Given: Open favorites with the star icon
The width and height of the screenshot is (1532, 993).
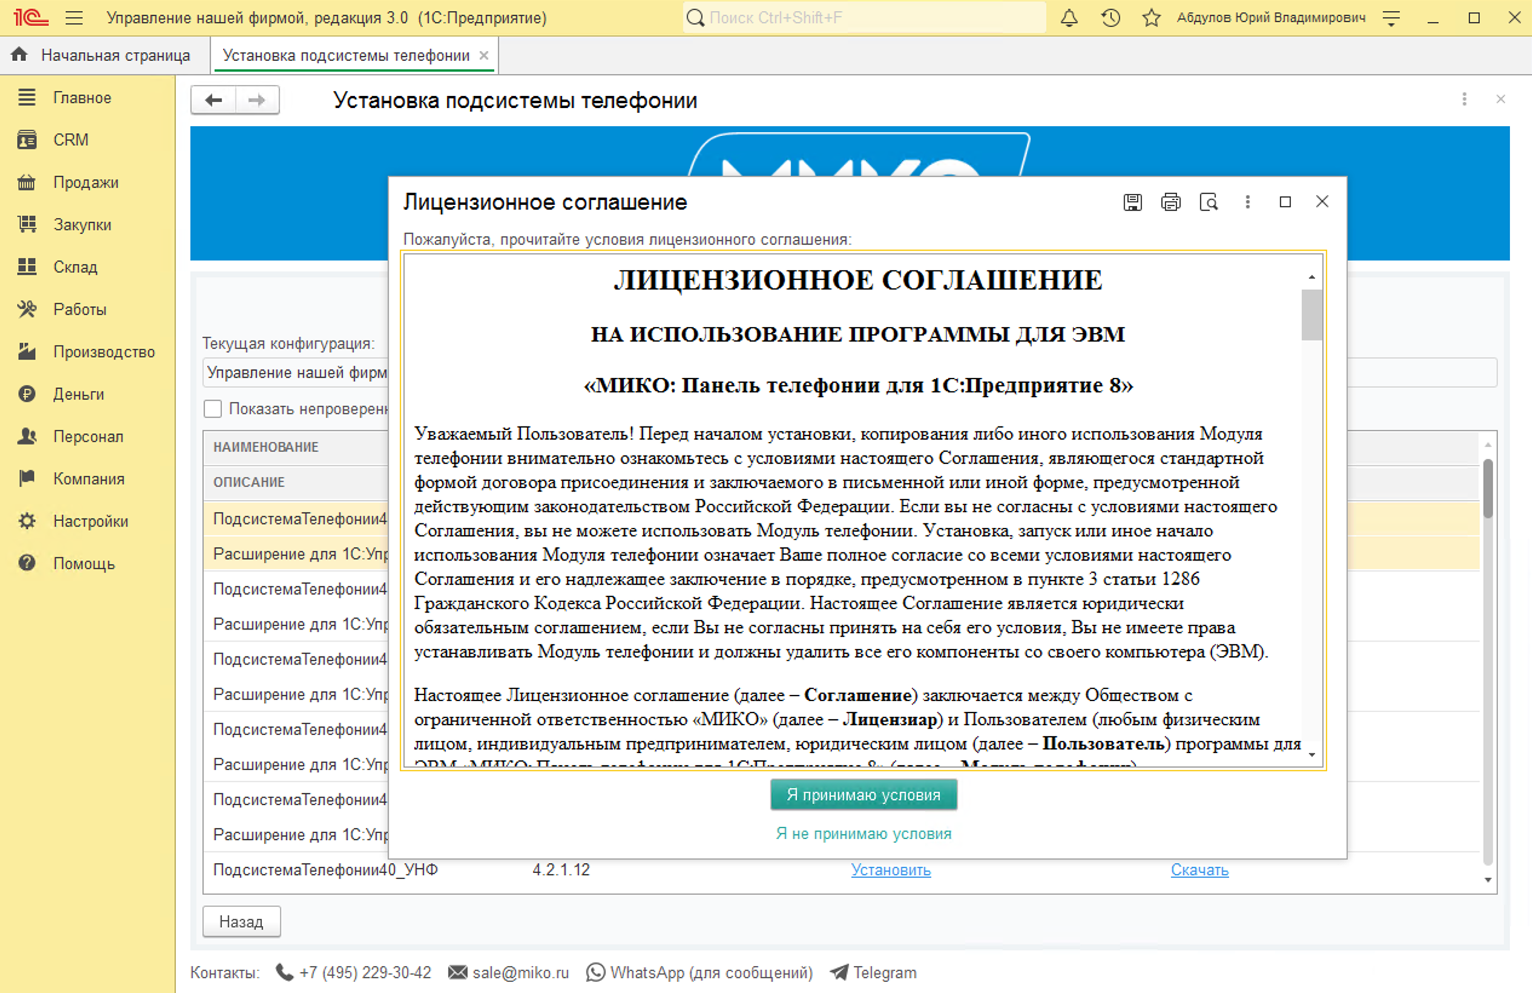Looking at the screenshot, I should click(1151, 18).
